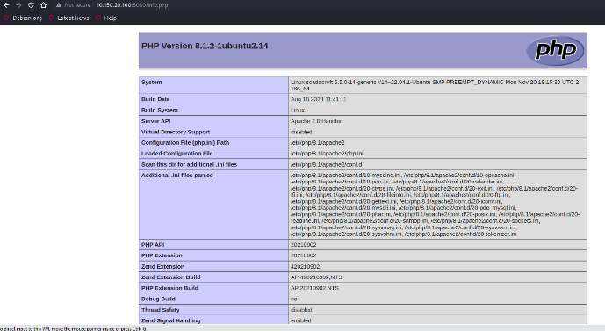Viewport: 605px width, 331px height.
Task: Open the Debian.org bookmark
Action: point(23,18)
